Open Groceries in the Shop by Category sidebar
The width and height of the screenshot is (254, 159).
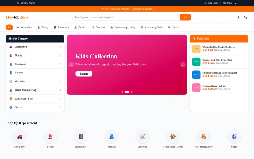coord(35,81)
